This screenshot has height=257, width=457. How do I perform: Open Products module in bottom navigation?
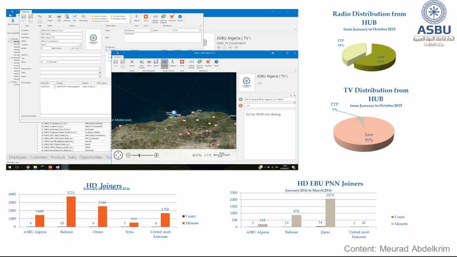tap(58, 158)
